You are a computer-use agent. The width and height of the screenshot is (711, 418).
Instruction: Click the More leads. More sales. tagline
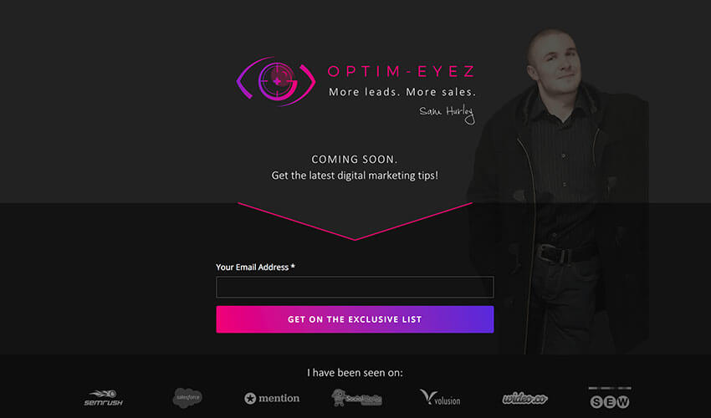click(x=402, y=92)
